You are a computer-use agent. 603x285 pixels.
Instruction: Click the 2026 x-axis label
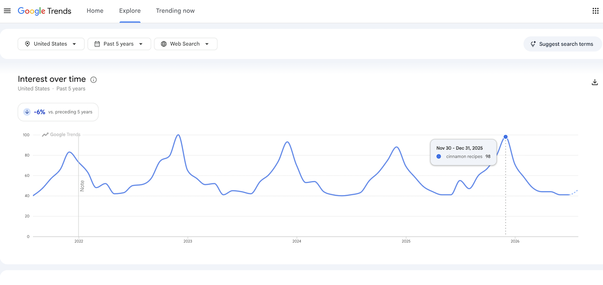pos(515,241)
